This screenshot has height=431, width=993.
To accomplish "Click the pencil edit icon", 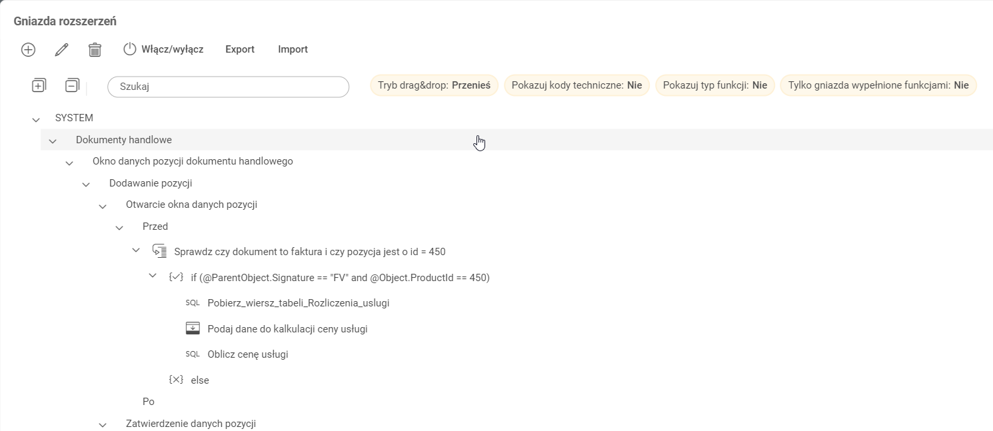I will click(61, 49).
